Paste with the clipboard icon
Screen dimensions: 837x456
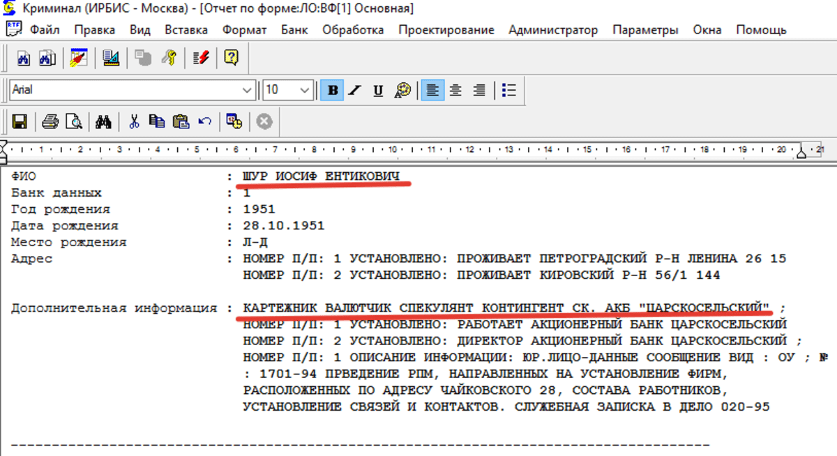pyautogui.click(x=181, y=122)
